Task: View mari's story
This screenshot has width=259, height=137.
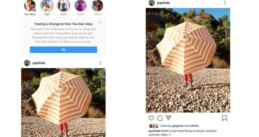Action: click(47, 6)
